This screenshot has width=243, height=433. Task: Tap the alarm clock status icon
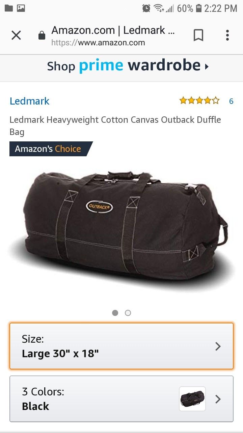pyautogui.click(x=146, y=8)
